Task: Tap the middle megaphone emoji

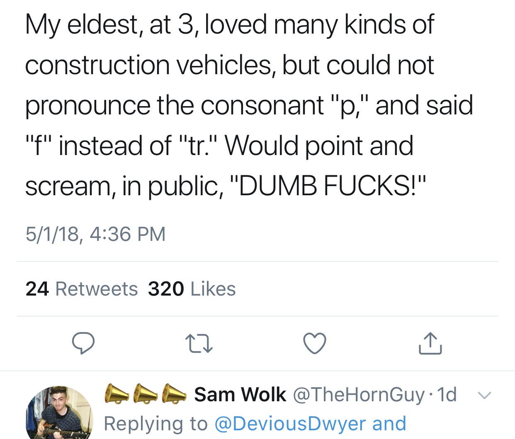Action: (146, 393)
